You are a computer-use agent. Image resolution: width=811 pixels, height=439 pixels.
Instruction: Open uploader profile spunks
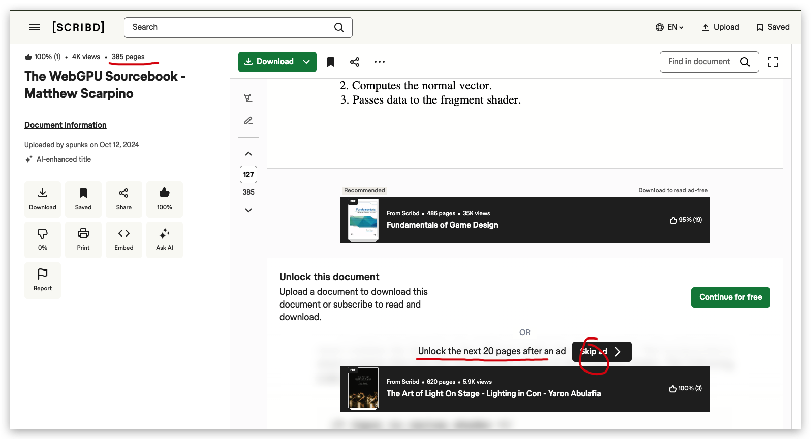click(77, 145)
